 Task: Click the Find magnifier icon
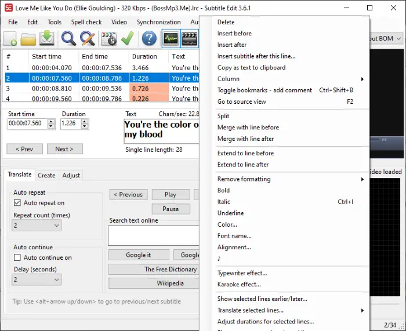(68, 39)
